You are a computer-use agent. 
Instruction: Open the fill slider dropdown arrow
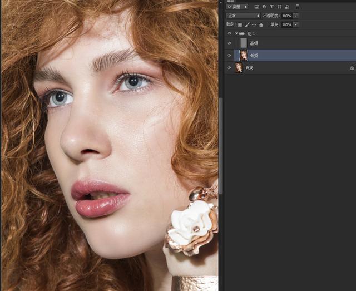pos(296,24)
